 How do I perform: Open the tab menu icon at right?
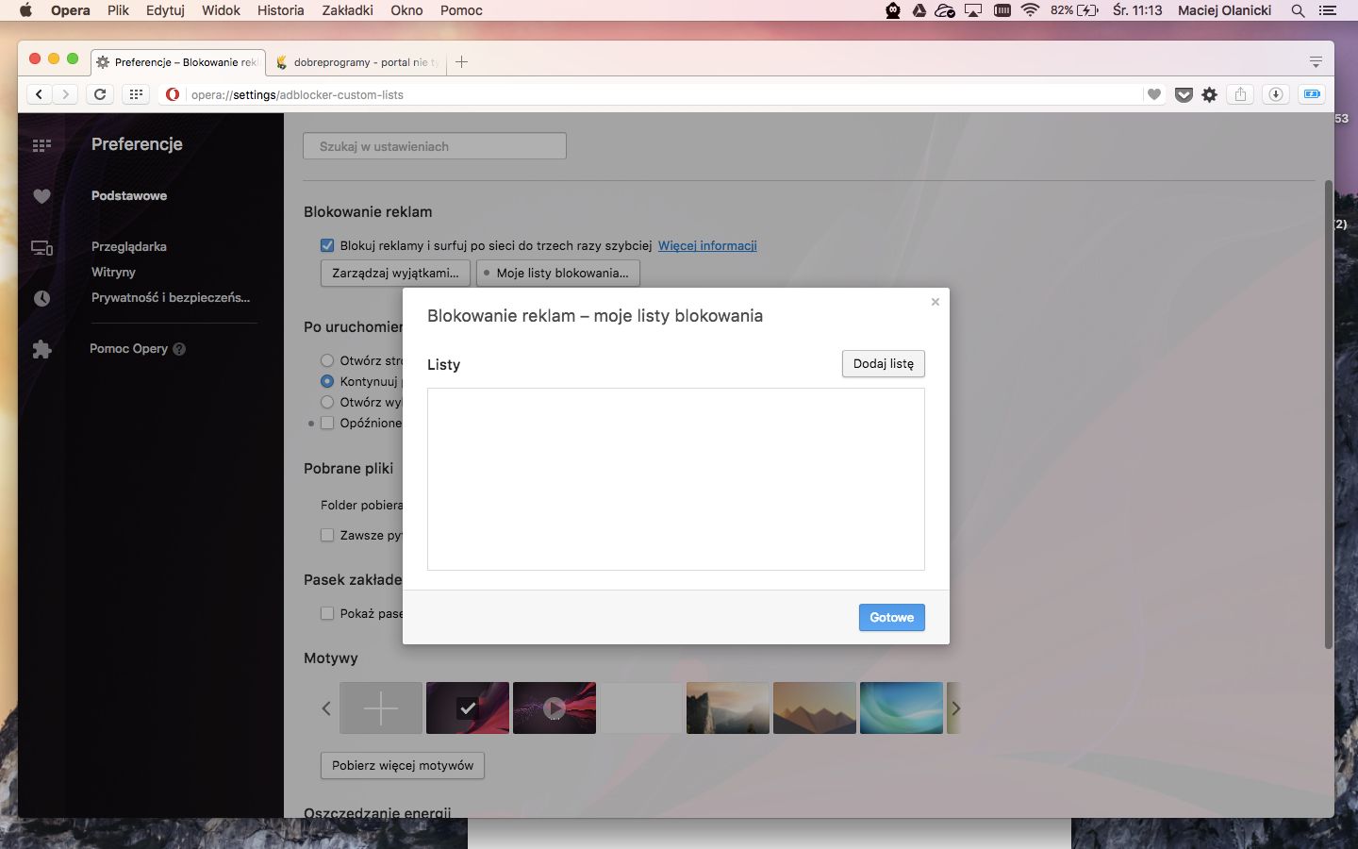point(1316,62)
